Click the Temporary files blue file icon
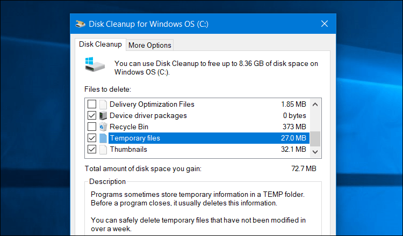403x236 pixels. (x=103, y=138)
